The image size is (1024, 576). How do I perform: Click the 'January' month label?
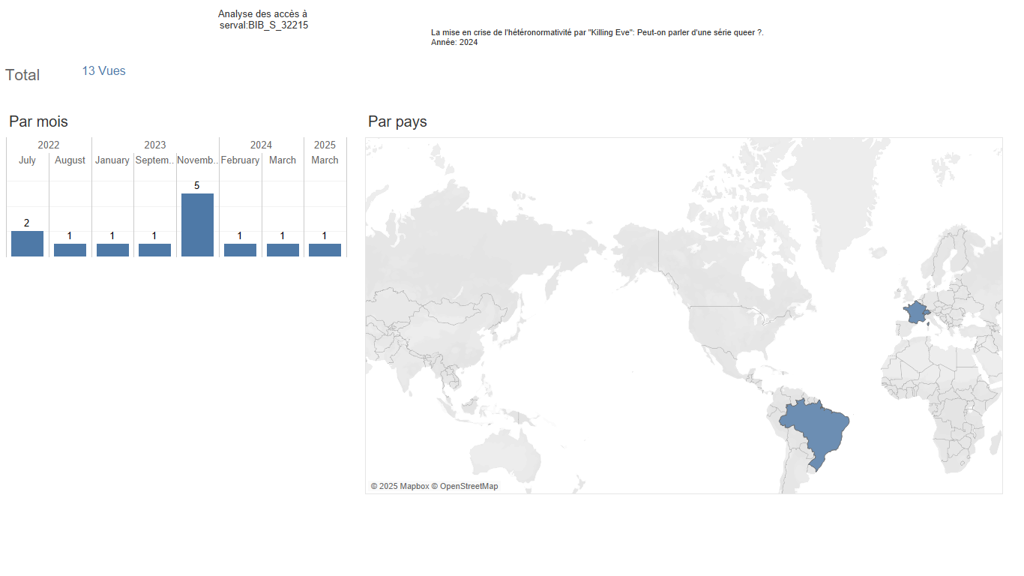click(x=112, y=160)
